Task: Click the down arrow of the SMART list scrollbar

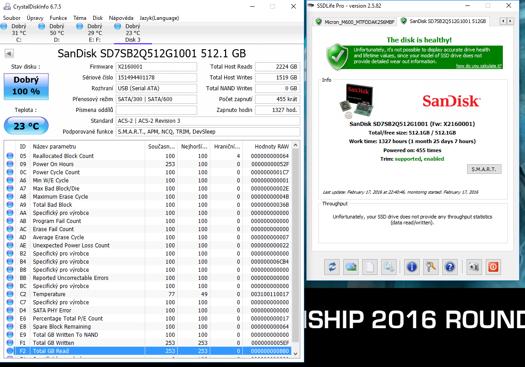Action: (x=295, y=353)
